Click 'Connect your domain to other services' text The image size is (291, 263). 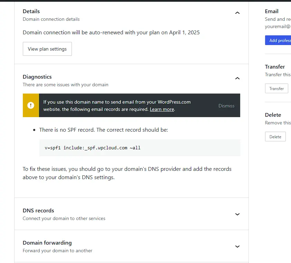pos(64,218)
